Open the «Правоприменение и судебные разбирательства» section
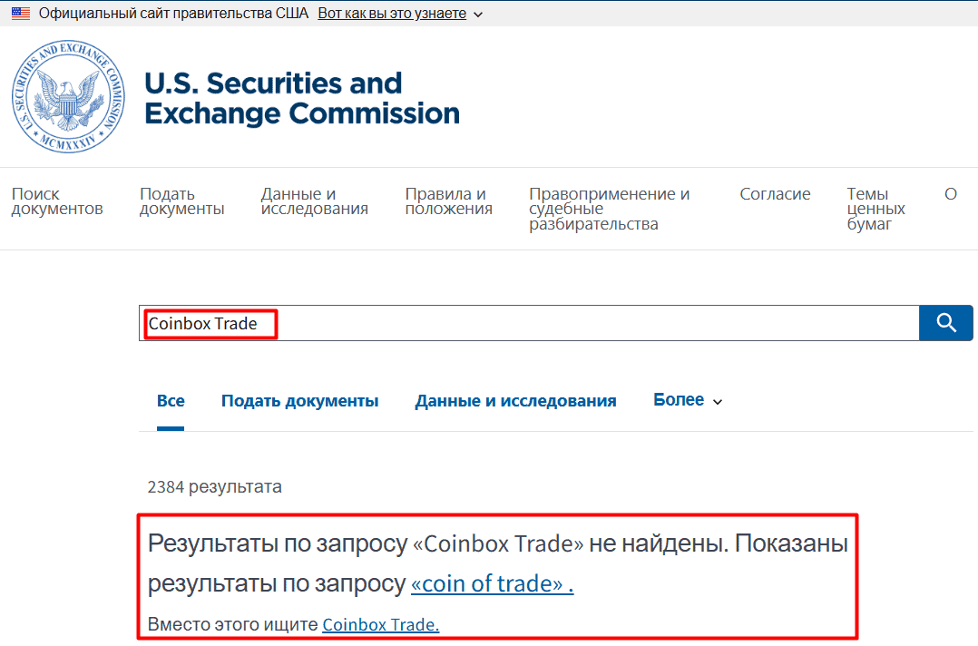The width and height of the screenshot is (978, 646). coord(609,208)
